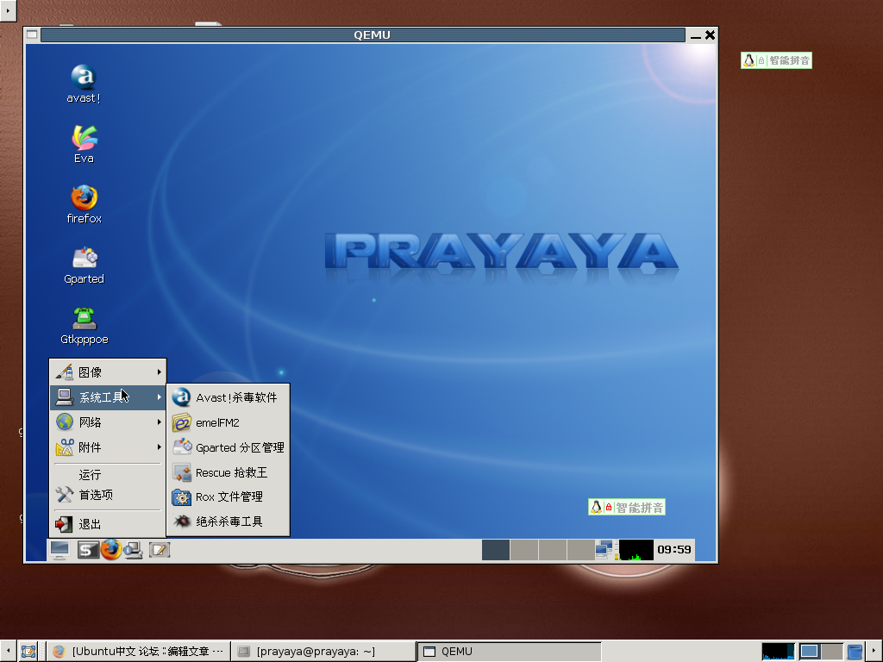Click the network status tray icon in guest panel

click(604, 550)
